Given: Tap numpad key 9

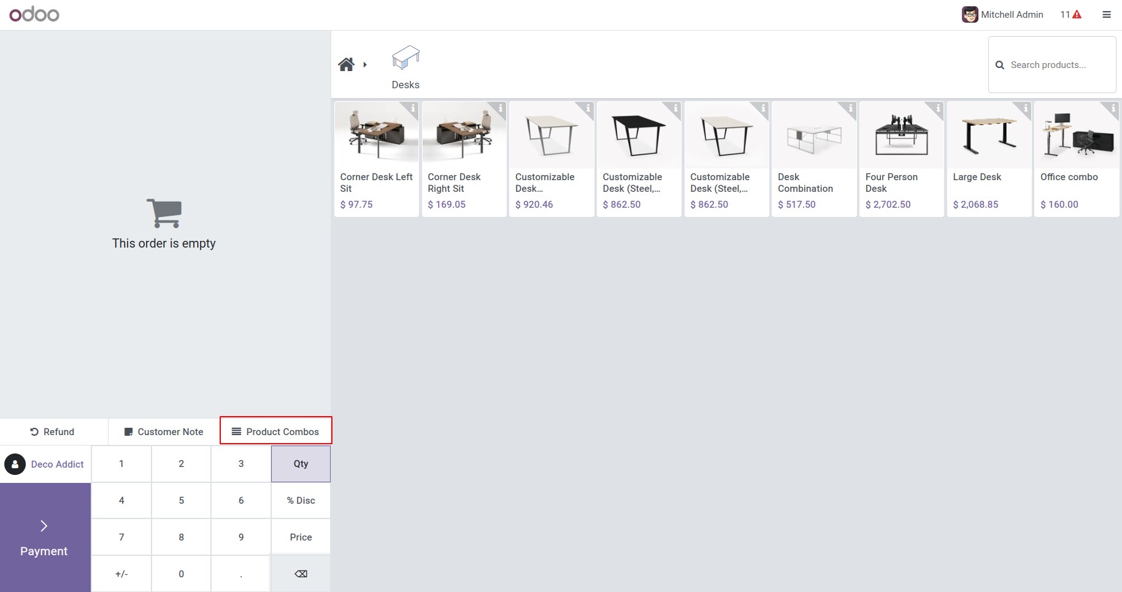Looking at the screenshot, I should pyautogui.click(x=241, y=537).
